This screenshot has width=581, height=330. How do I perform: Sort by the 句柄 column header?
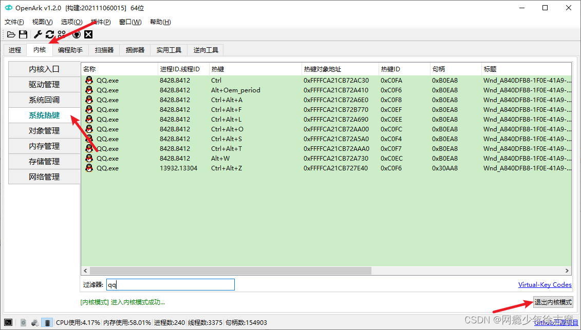[x=455, y=69]
